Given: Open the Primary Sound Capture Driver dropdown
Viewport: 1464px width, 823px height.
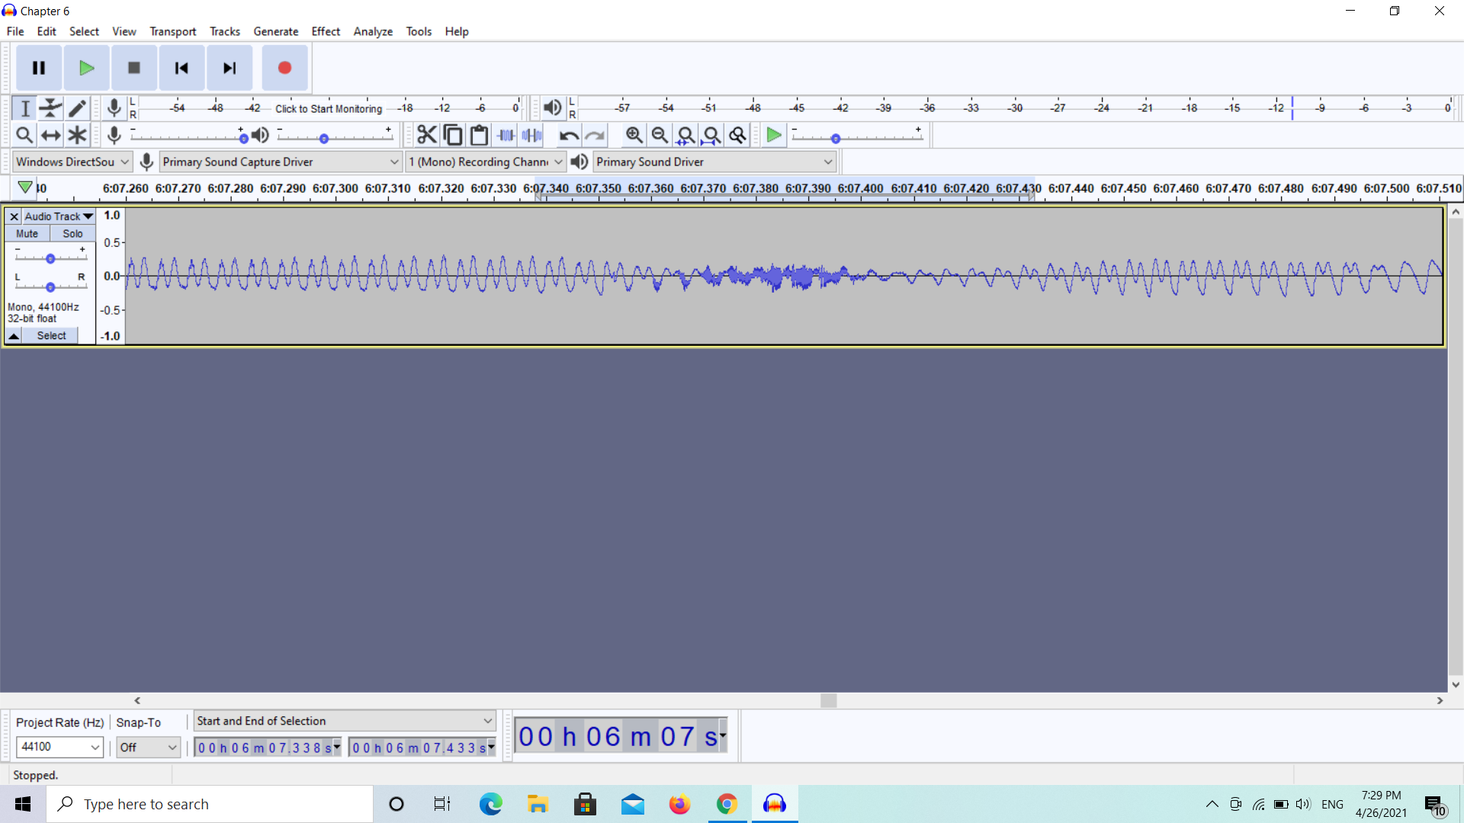Looking at the screenshot, I should [x=281, y=162].
